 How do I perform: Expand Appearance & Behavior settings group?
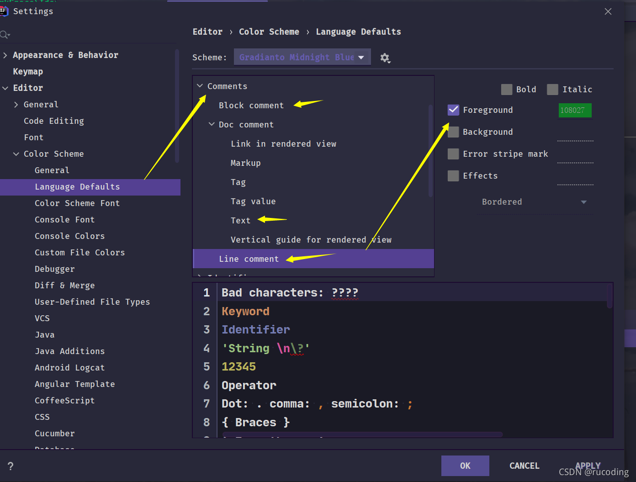pyautogui.click(x=5, y=55)
